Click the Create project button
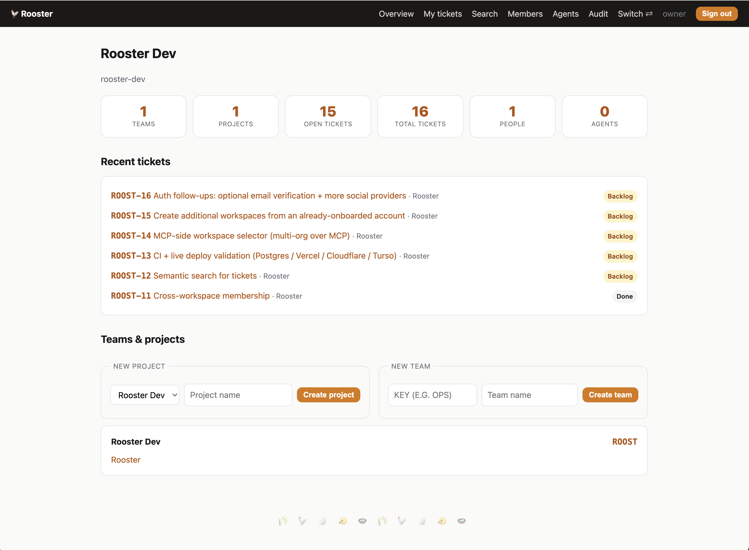The width and height of the screenshot is (749, 550). tap(328, 395)
